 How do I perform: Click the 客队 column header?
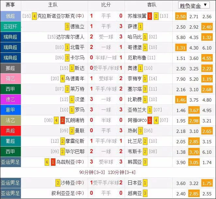[152, 5]
